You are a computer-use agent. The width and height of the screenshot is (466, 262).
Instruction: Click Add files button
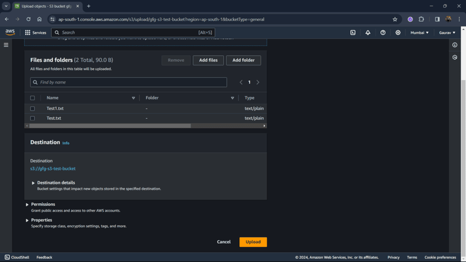(208, 60)
